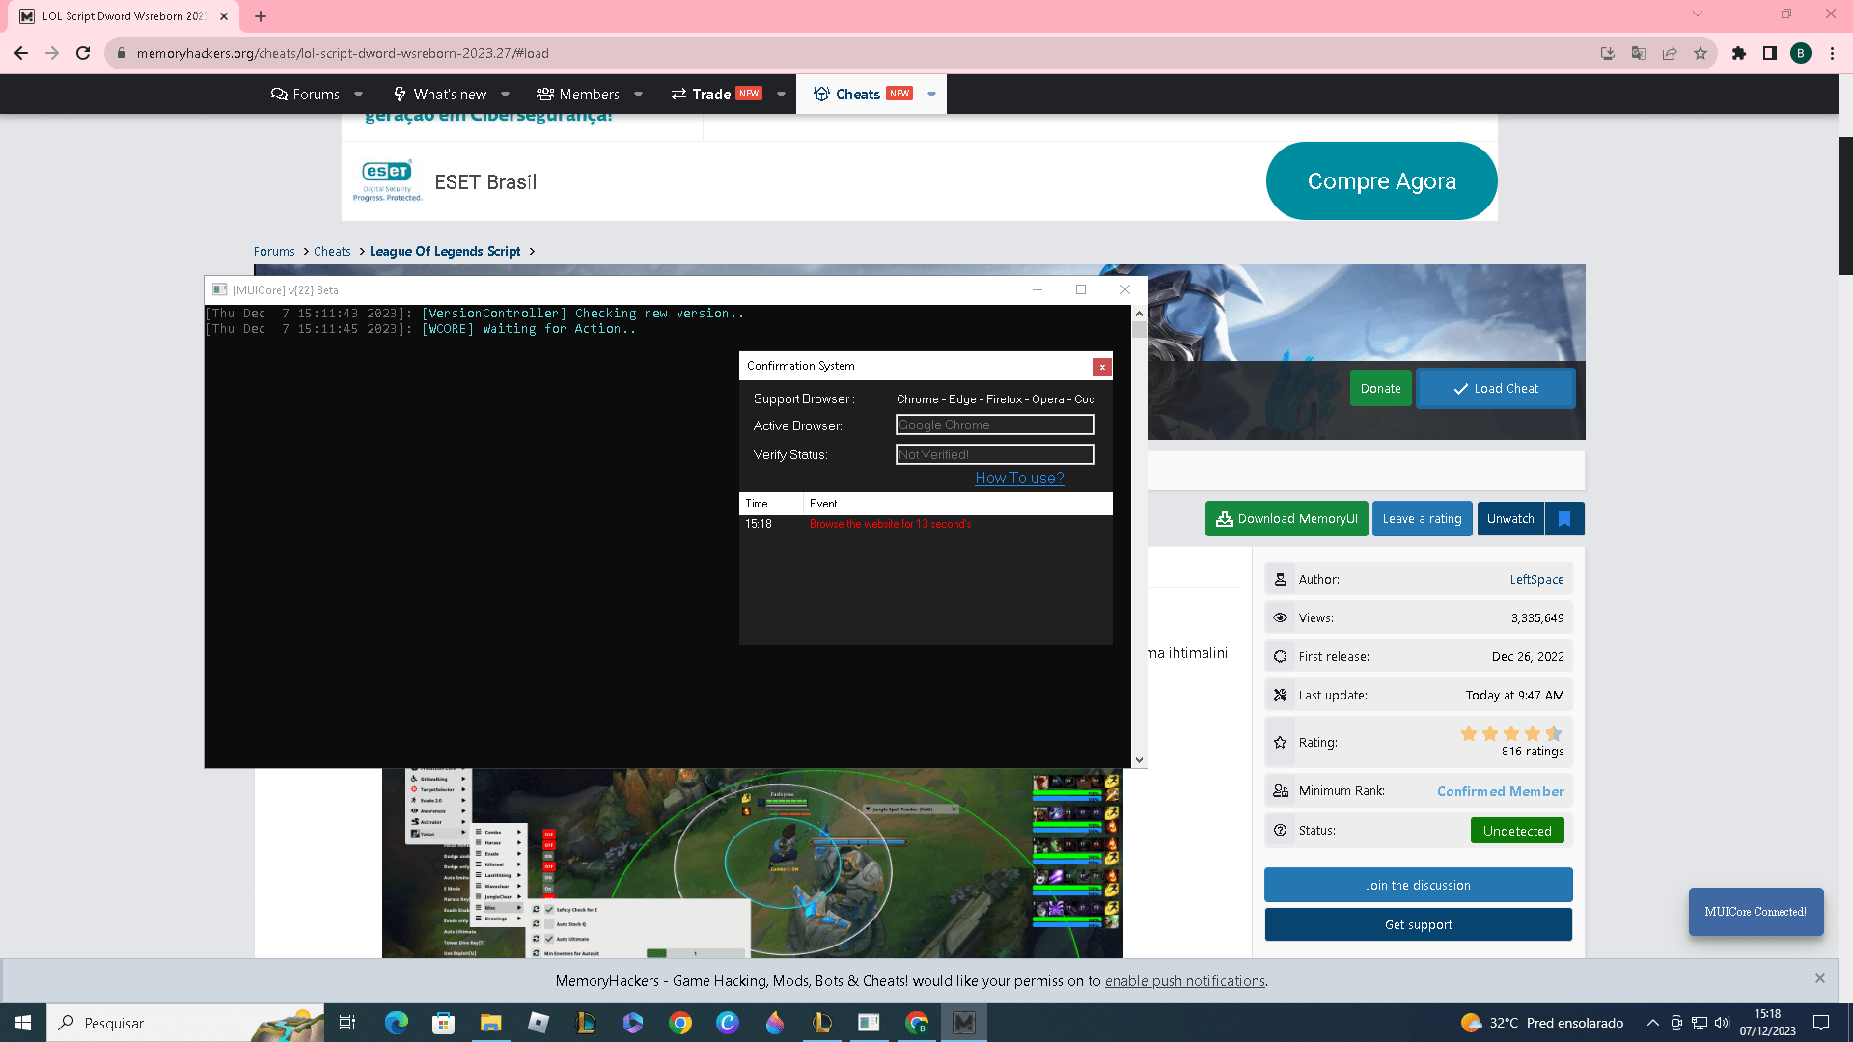Click Leave a rating button
The width and height of the screenshot is (1853, 1042).
1423,518
